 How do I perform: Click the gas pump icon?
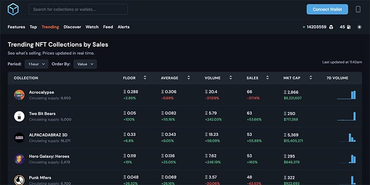(x=349, y=27)
